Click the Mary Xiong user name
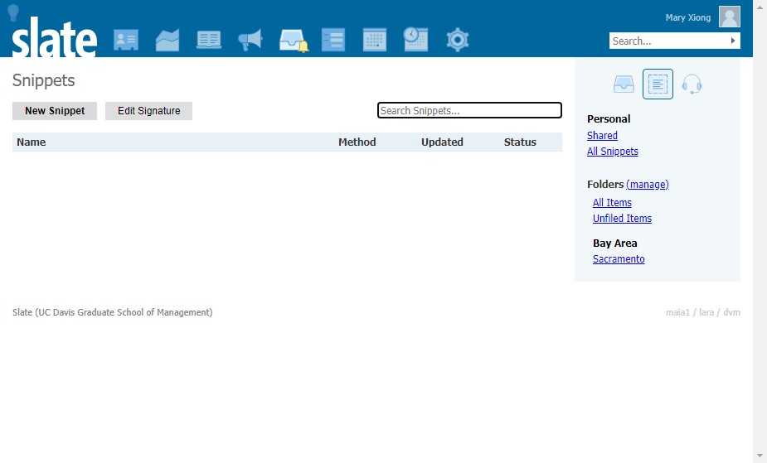Viewport: 767px width, 463px height. [687, 17]
